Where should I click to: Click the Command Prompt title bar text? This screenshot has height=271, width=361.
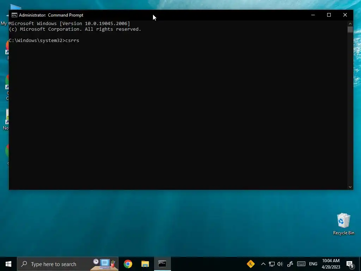[51, 15]
